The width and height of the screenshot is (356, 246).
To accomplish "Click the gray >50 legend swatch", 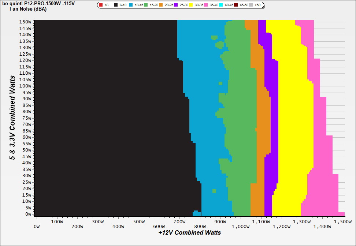I will 251,5.
